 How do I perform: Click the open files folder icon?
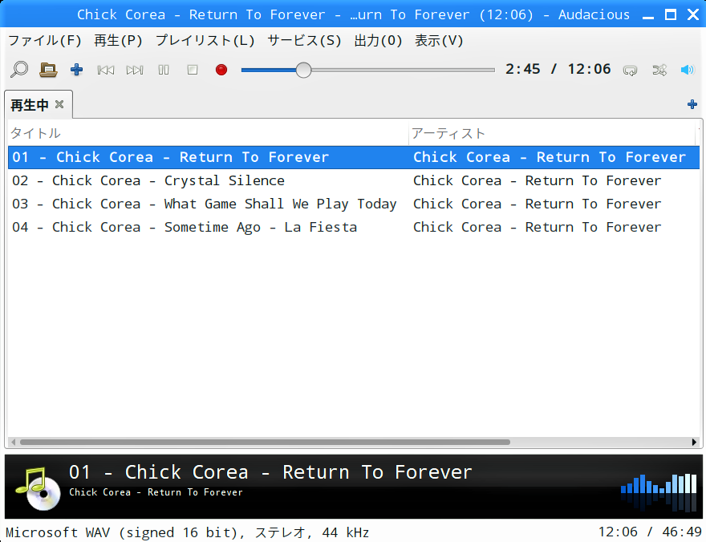coord(48,70)
